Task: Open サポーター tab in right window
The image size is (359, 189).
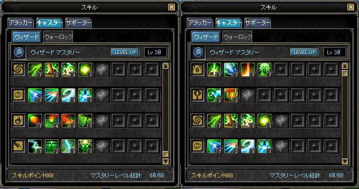Action: point(257,23)
